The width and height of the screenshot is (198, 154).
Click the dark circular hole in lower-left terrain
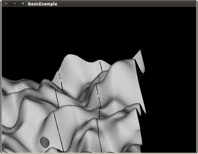coord(45,141)
